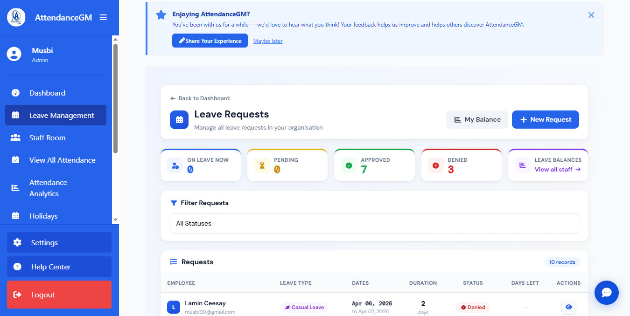Image resolution: width=630 pixels, height=316 pixels.
Task: Open the Help Center
Action: [x=59, y=267]
